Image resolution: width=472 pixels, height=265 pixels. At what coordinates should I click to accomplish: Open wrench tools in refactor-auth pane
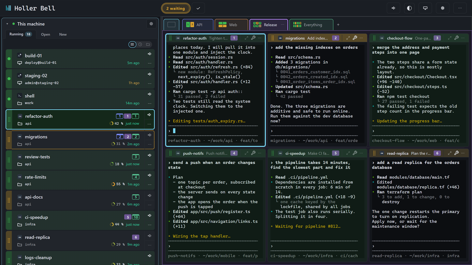pos(253,38)
